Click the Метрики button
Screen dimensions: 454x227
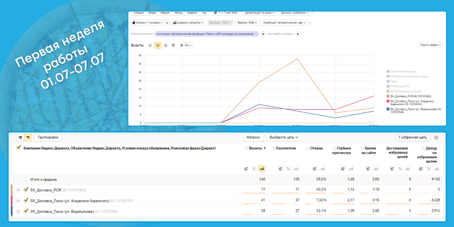click(x=253, y=137)
